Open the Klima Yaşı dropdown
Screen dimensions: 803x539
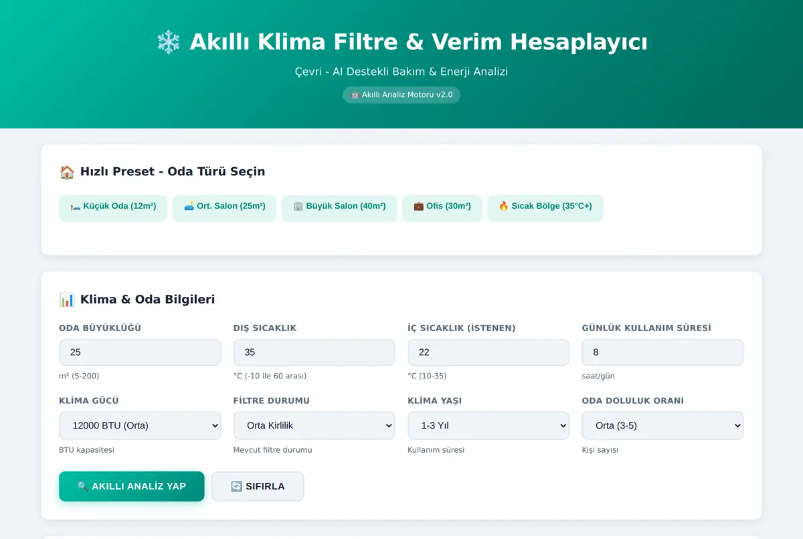488,425
